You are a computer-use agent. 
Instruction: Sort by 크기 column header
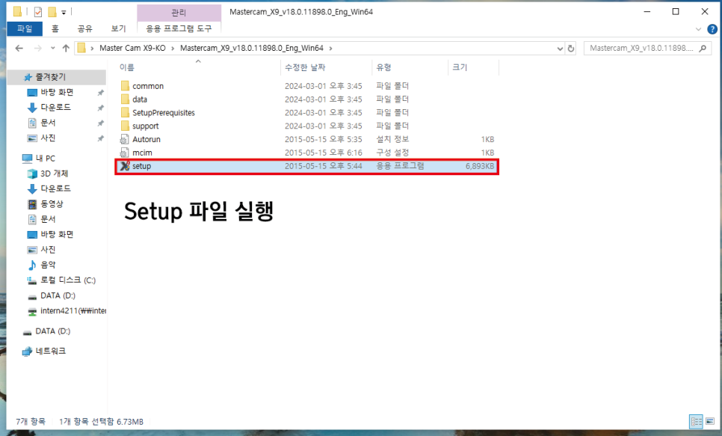pos(460,67)
